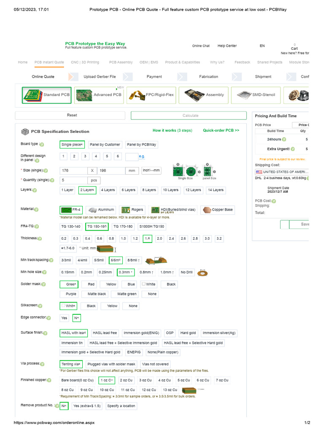Click the PCB Specification Selection stack icon
Image resolution: width=324 pixels, height=432 pixels.
tap(25, 132)
